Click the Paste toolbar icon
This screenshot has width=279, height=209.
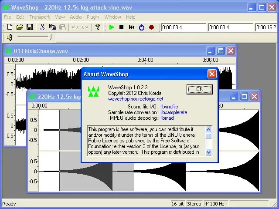(62, 27)
